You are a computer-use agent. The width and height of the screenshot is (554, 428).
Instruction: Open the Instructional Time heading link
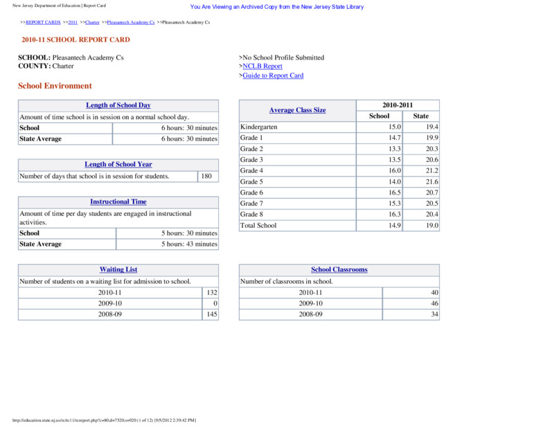click(x=118, y=202)
